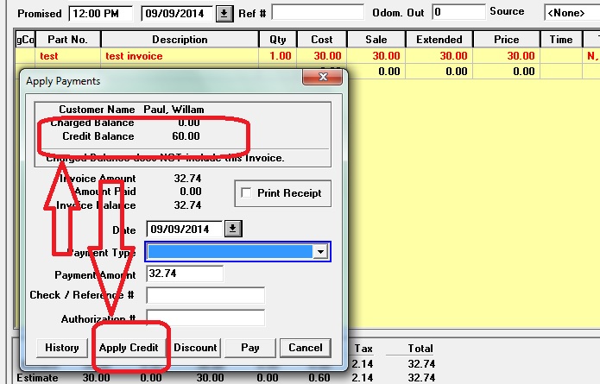Select the 'test' part number cell
600x384 pixels.
(x=67, y=56)
